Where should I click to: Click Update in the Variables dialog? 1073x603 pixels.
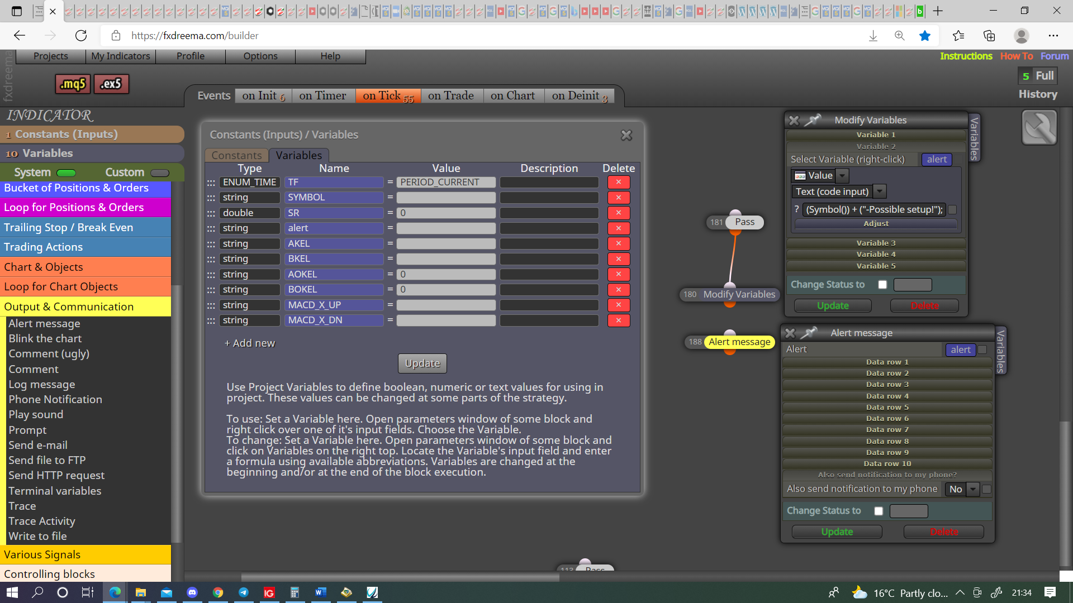[422, 363]
